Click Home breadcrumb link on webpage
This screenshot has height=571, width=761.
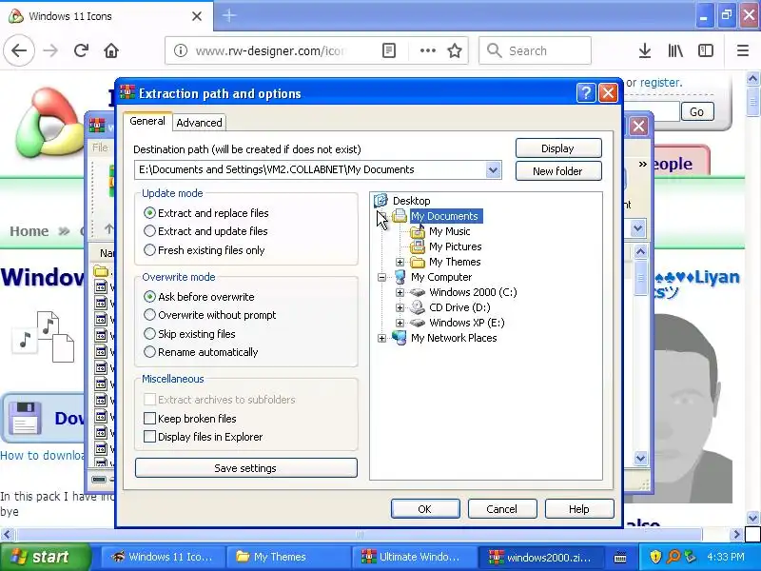pyautogui.click(x=29, y=231)
